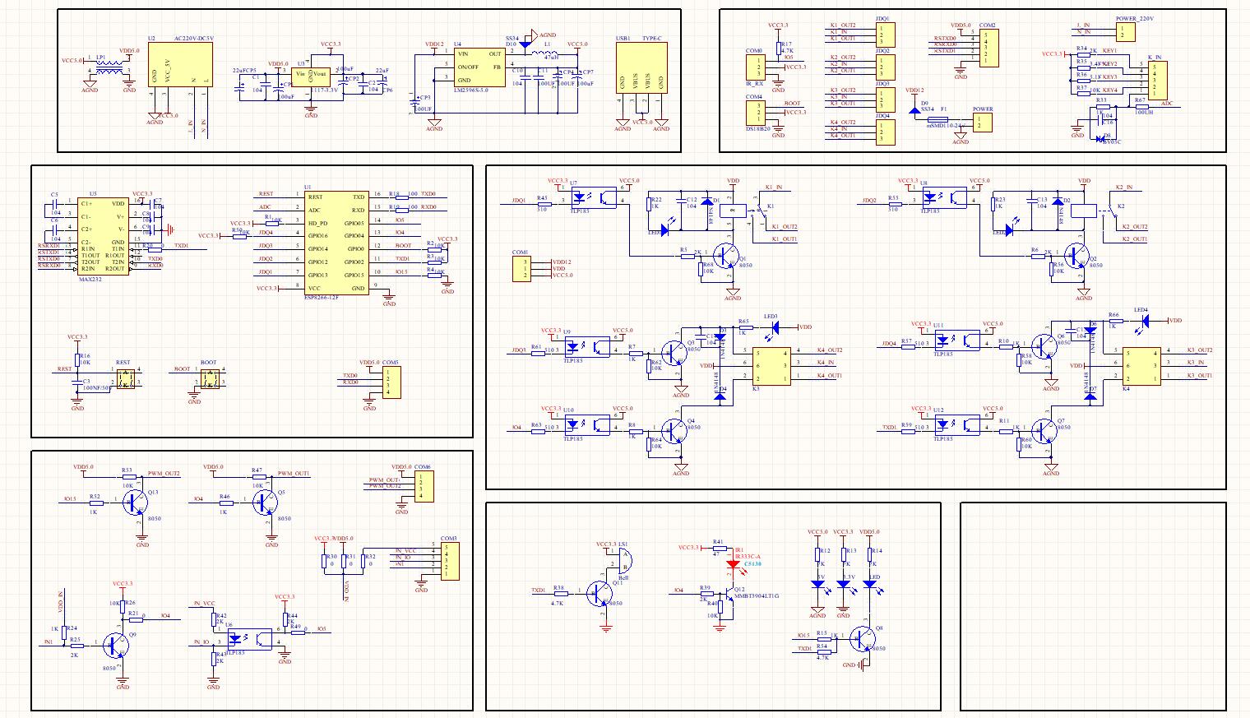Select the POWER_220V connector

click(x=1126, y=32)
